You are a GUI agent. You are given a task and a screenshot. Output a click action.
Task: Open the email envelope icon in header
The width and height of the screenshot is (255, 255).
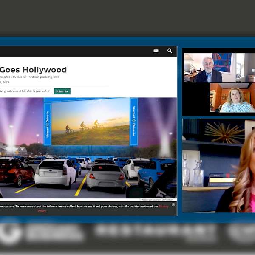pos(156,51)
